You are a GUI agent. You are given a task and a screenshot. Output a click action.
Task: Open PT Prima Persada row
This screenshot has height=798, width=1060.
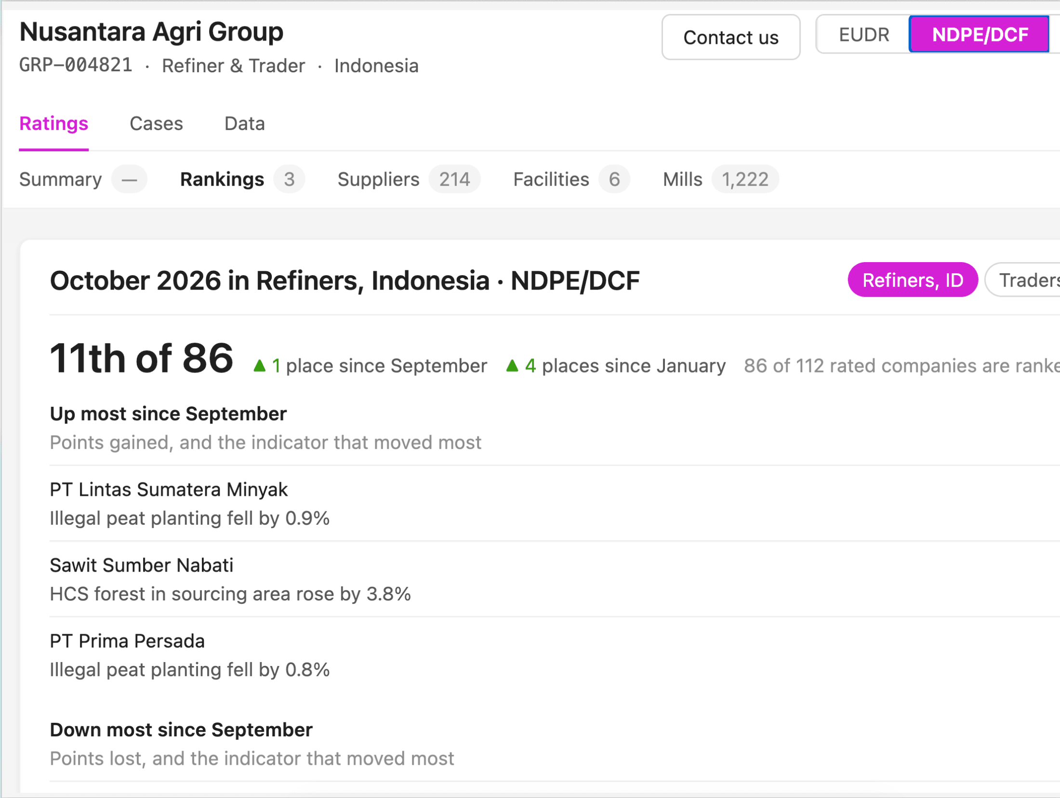click(554, 655)
